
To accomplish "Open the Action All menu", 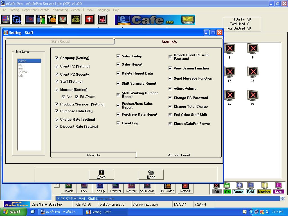I will 78,10.
